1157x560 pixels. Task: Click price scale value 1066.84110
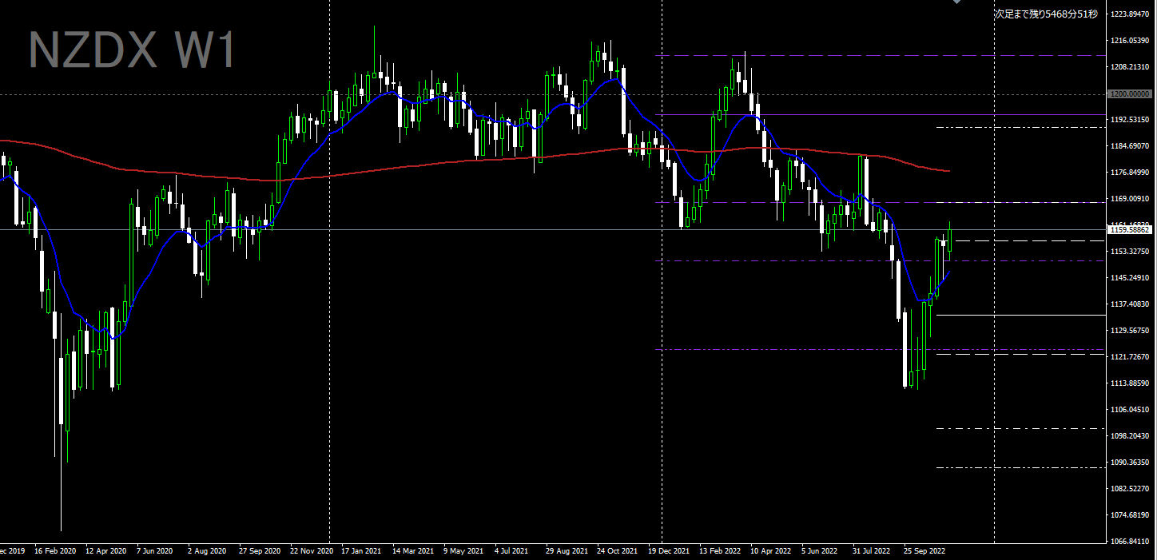1130,542
